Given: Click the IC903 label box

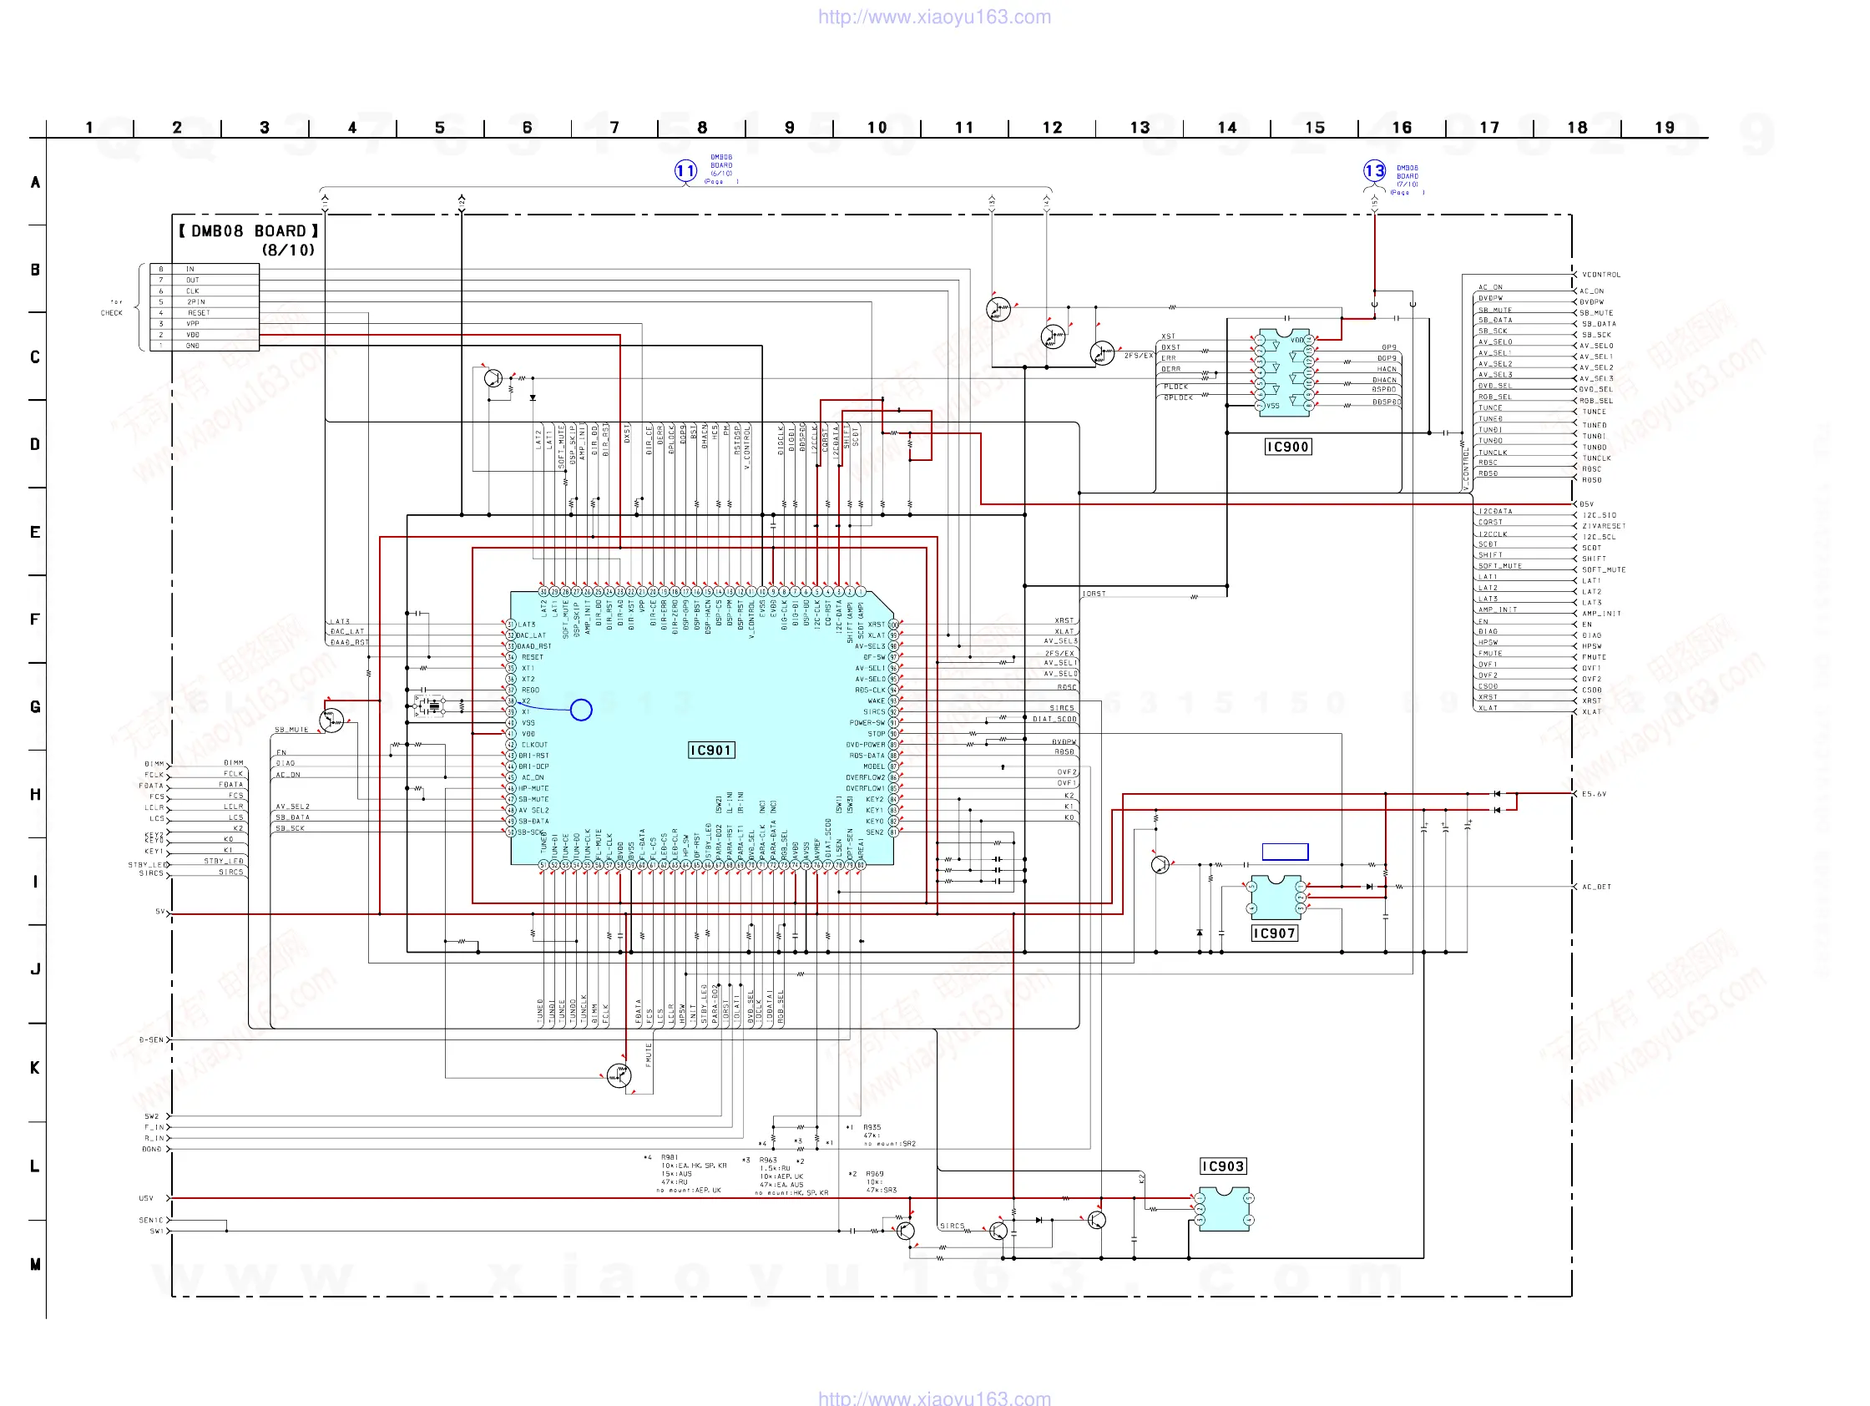Looking at the screenshot, I should coord(1223,1166).
